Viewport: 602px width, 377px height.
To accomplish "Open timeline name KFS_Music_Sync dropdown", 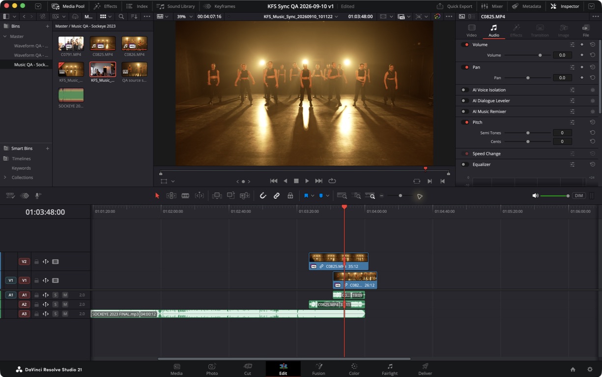I will 301,16.
